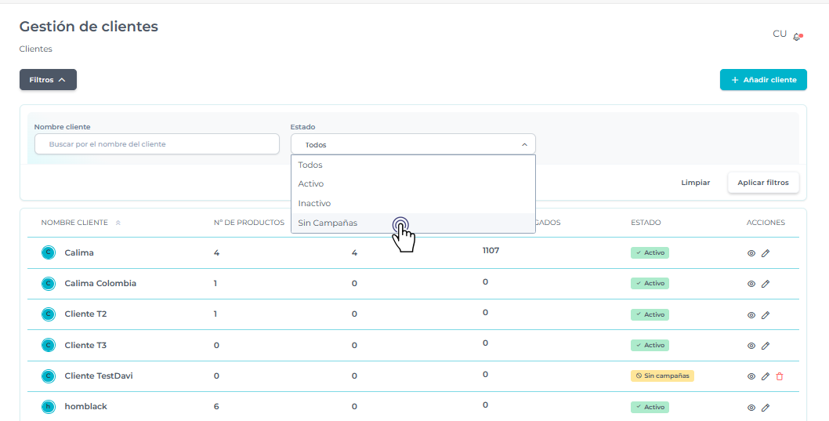This screenshot has width=829, height=421.
Task: Edit the Calima client with pencil icon
Action: pos(766,253)
